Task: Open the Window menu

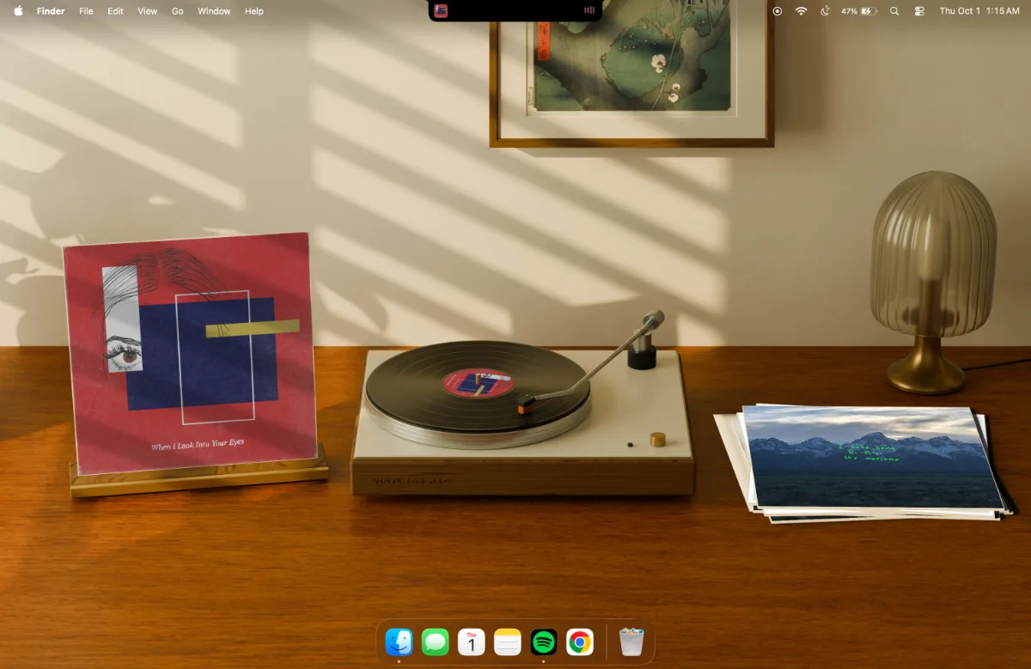Action: point(214,11)
